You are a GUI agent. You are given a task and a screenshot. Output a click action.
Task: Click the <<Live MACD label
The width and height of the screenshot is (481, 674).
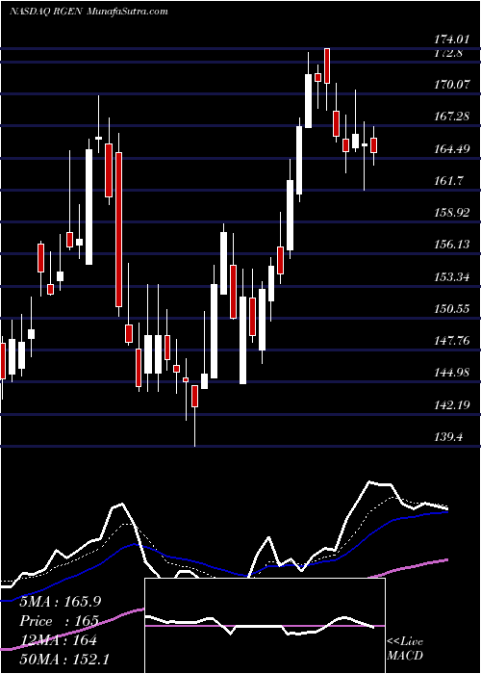click(405, 648)
